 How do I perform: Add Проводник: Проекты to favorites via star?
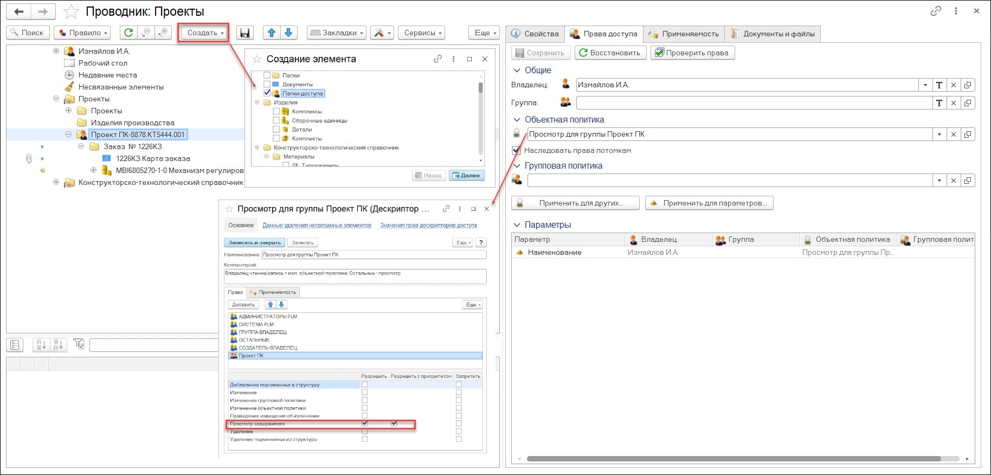[x=71, y=11]
